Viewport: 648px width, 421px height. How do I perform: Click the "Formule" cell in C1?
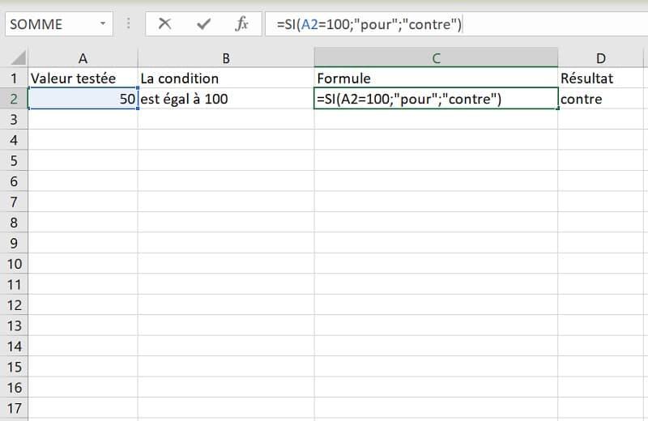436,79
